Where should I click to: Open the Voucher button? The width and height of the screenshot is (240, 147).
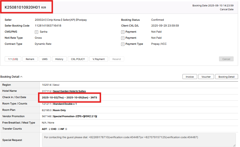point(206,77)
